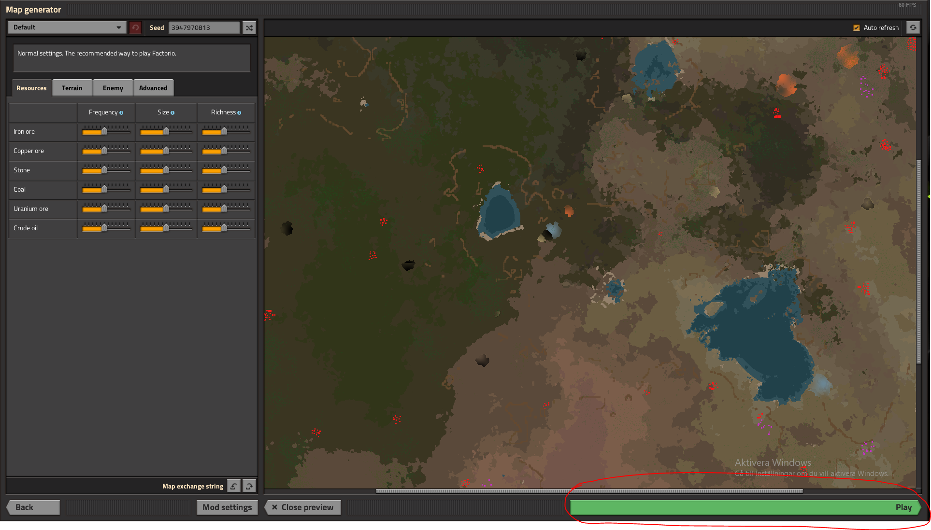Export the map exchange string
The image size is (931, 530).
pyautogui.click(x=249, y=486)
